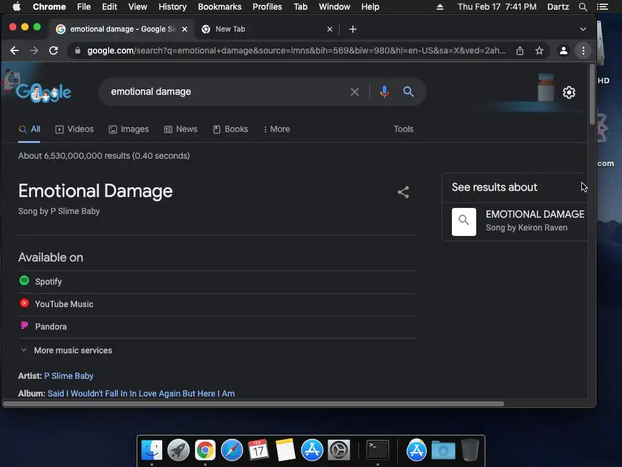Open the search Tools options
The image size is (622, 467).
[x=403, y=130]
